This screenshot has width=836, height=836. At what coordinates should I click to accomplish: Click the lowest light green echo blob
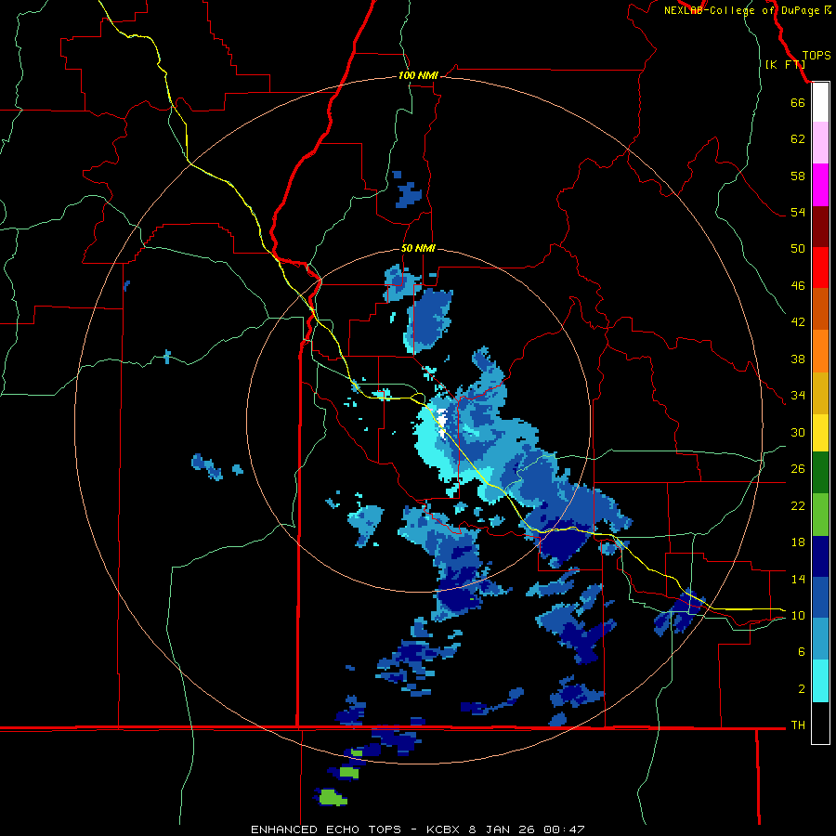tap(333, 798)
